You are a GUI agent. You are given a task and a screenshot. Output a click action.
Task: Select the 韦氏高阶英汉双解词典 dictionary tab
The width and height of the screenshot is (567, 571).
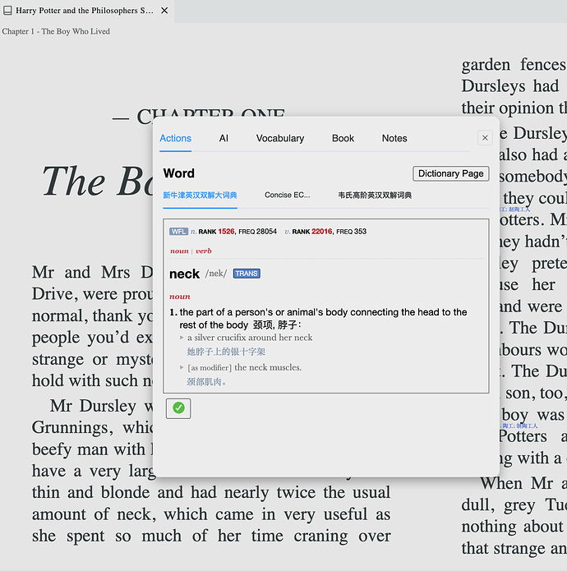pyautogui.click(x=375, y=196)
